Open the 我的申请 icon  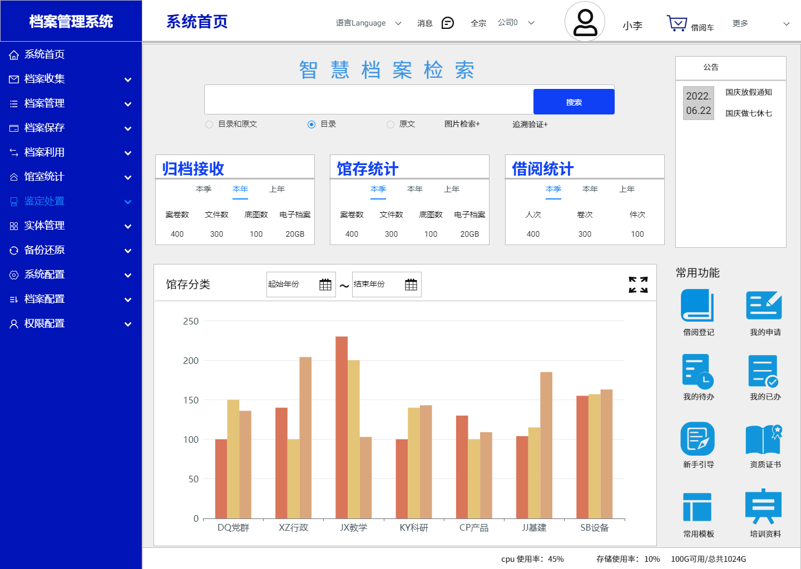coord(764,306)
